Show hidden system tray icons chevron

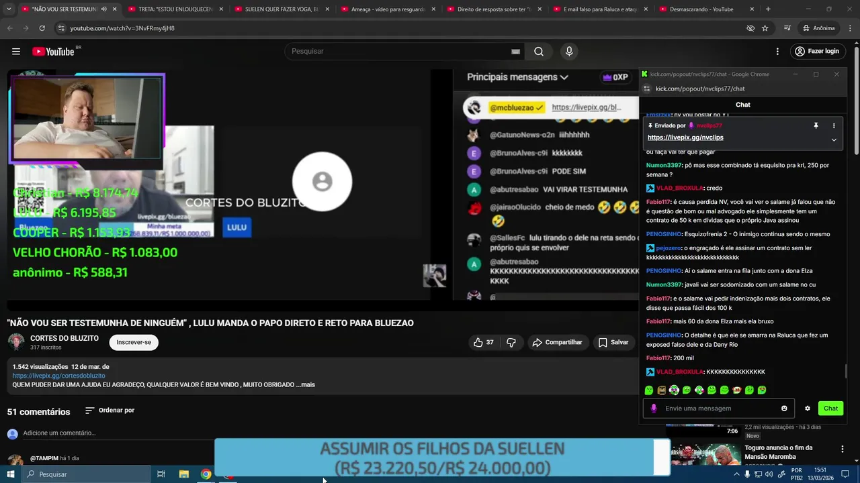click(737, 474)
